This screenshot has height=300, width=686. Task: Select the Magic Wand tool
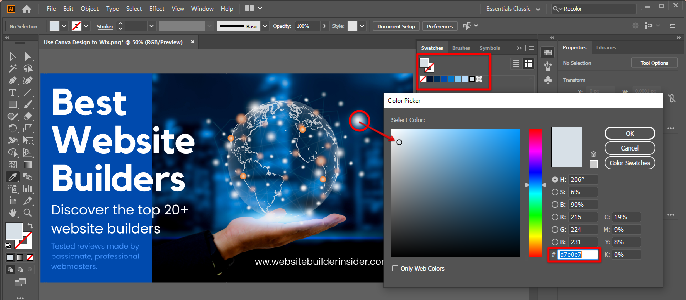point(13,68)
